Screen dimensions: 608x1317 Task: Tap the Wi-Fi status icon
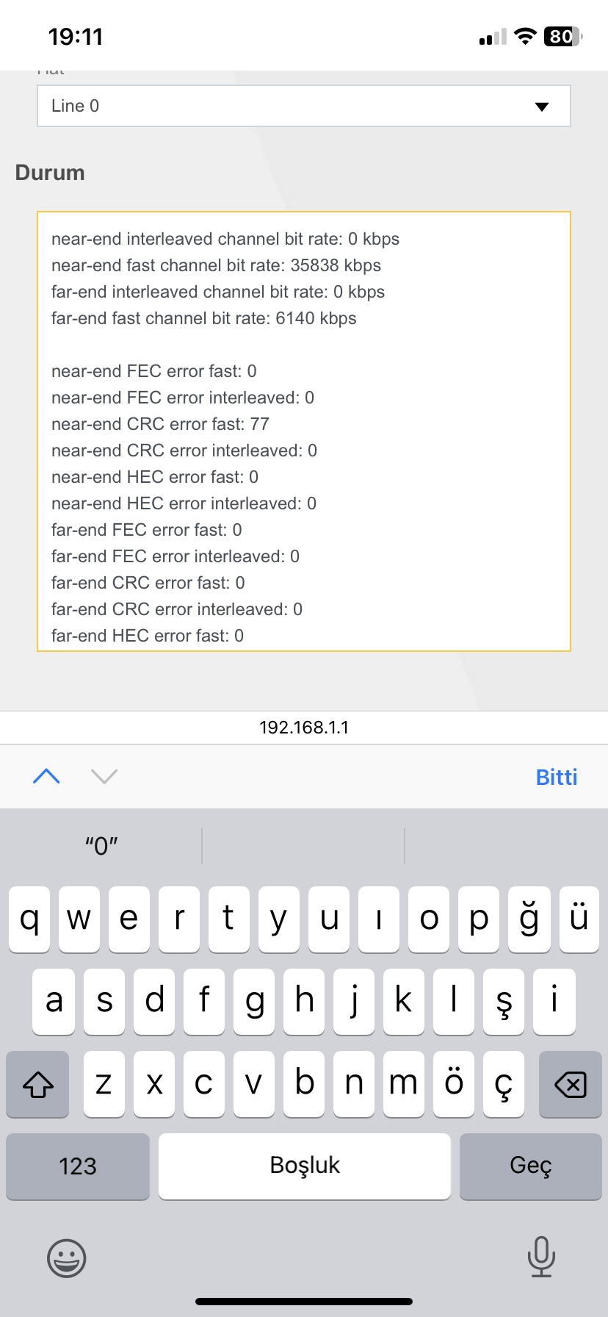pyautogui.click(x=525, y=36)
